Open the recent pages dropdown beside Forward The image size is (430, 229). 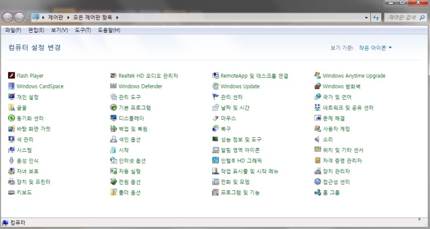[x=28, y=18]
